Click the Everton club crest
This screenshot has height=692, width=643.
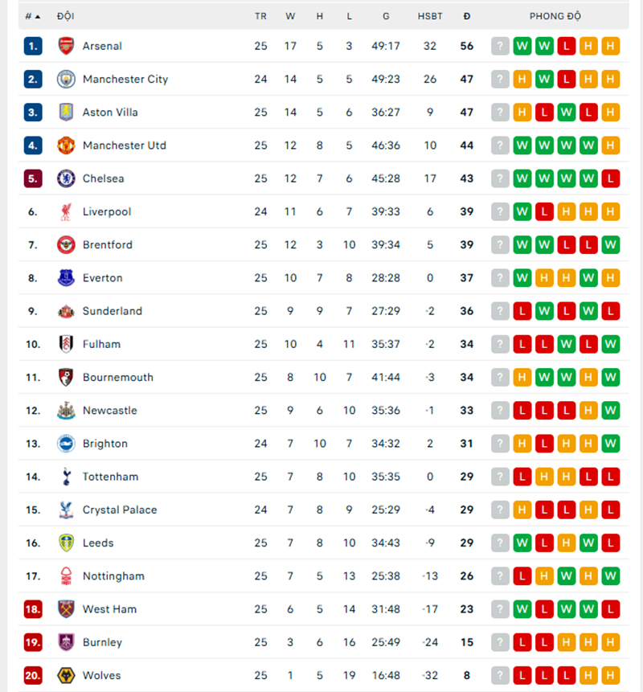click(x=66, y=278)
